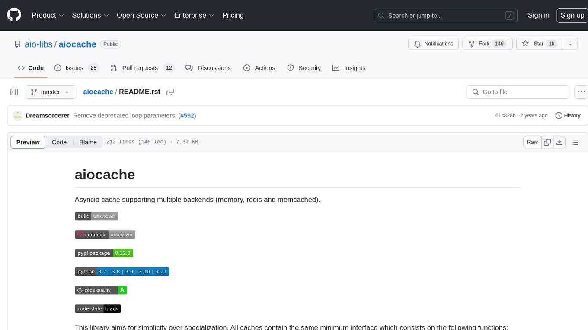Open the more file actions ellipsis menu
The height and width of the screenshot is (330, 588).
pyautogui.click(x=581, y=92)
